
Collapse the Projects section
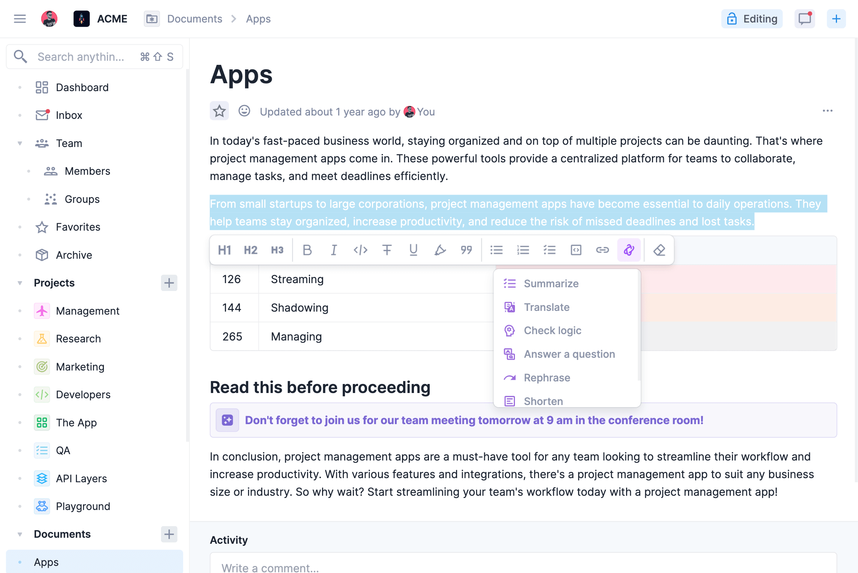coord(20,283)
